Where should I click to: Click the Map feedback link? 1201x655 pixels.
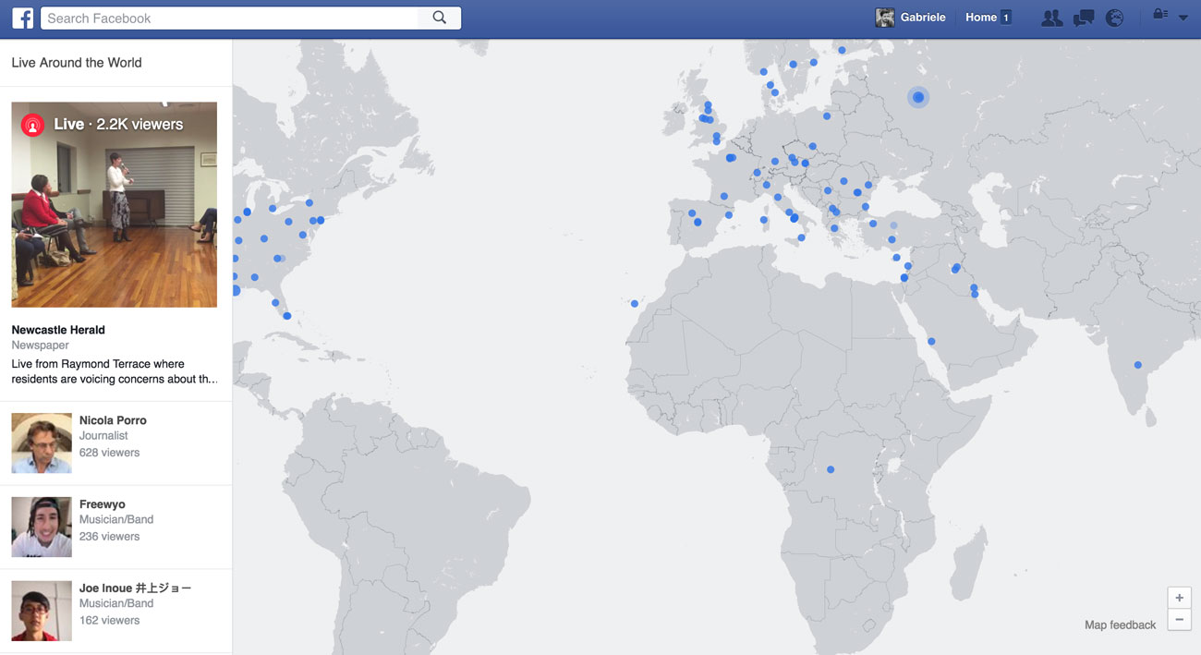1120,625
